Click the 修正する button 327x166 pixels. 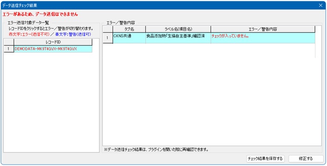(306, 159)
